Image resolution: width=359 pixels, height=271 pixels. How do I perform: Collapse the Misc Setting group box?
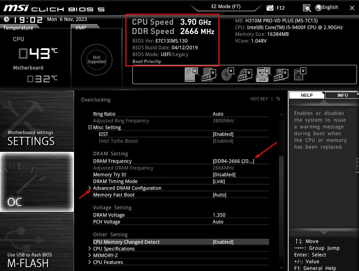click(x=90, y=127)
